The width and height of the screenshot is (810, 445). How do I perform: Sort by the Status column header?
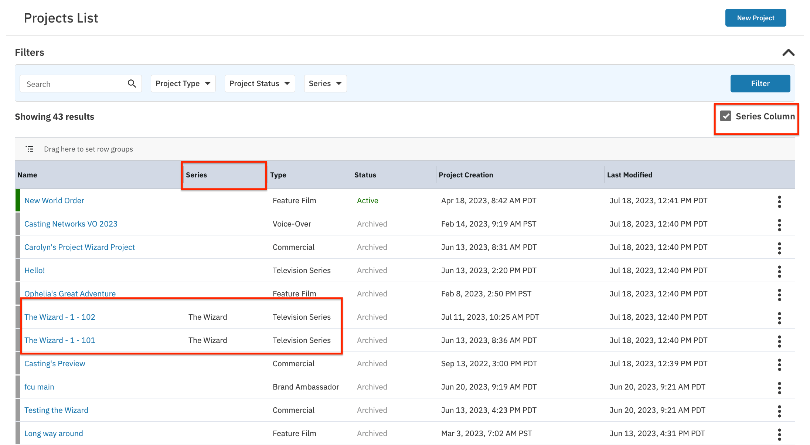(x=365, y=175)
